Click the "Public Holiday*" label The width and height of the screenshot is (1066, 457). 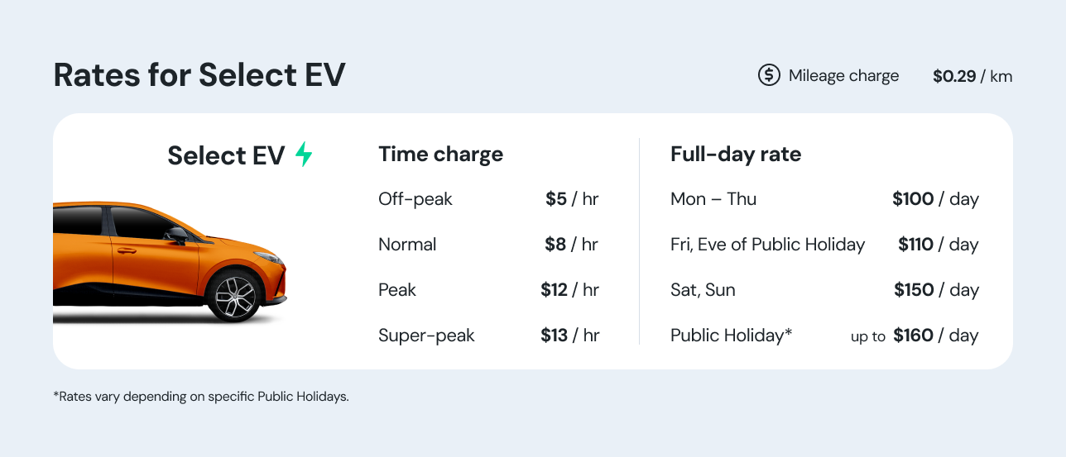(732, 336)
